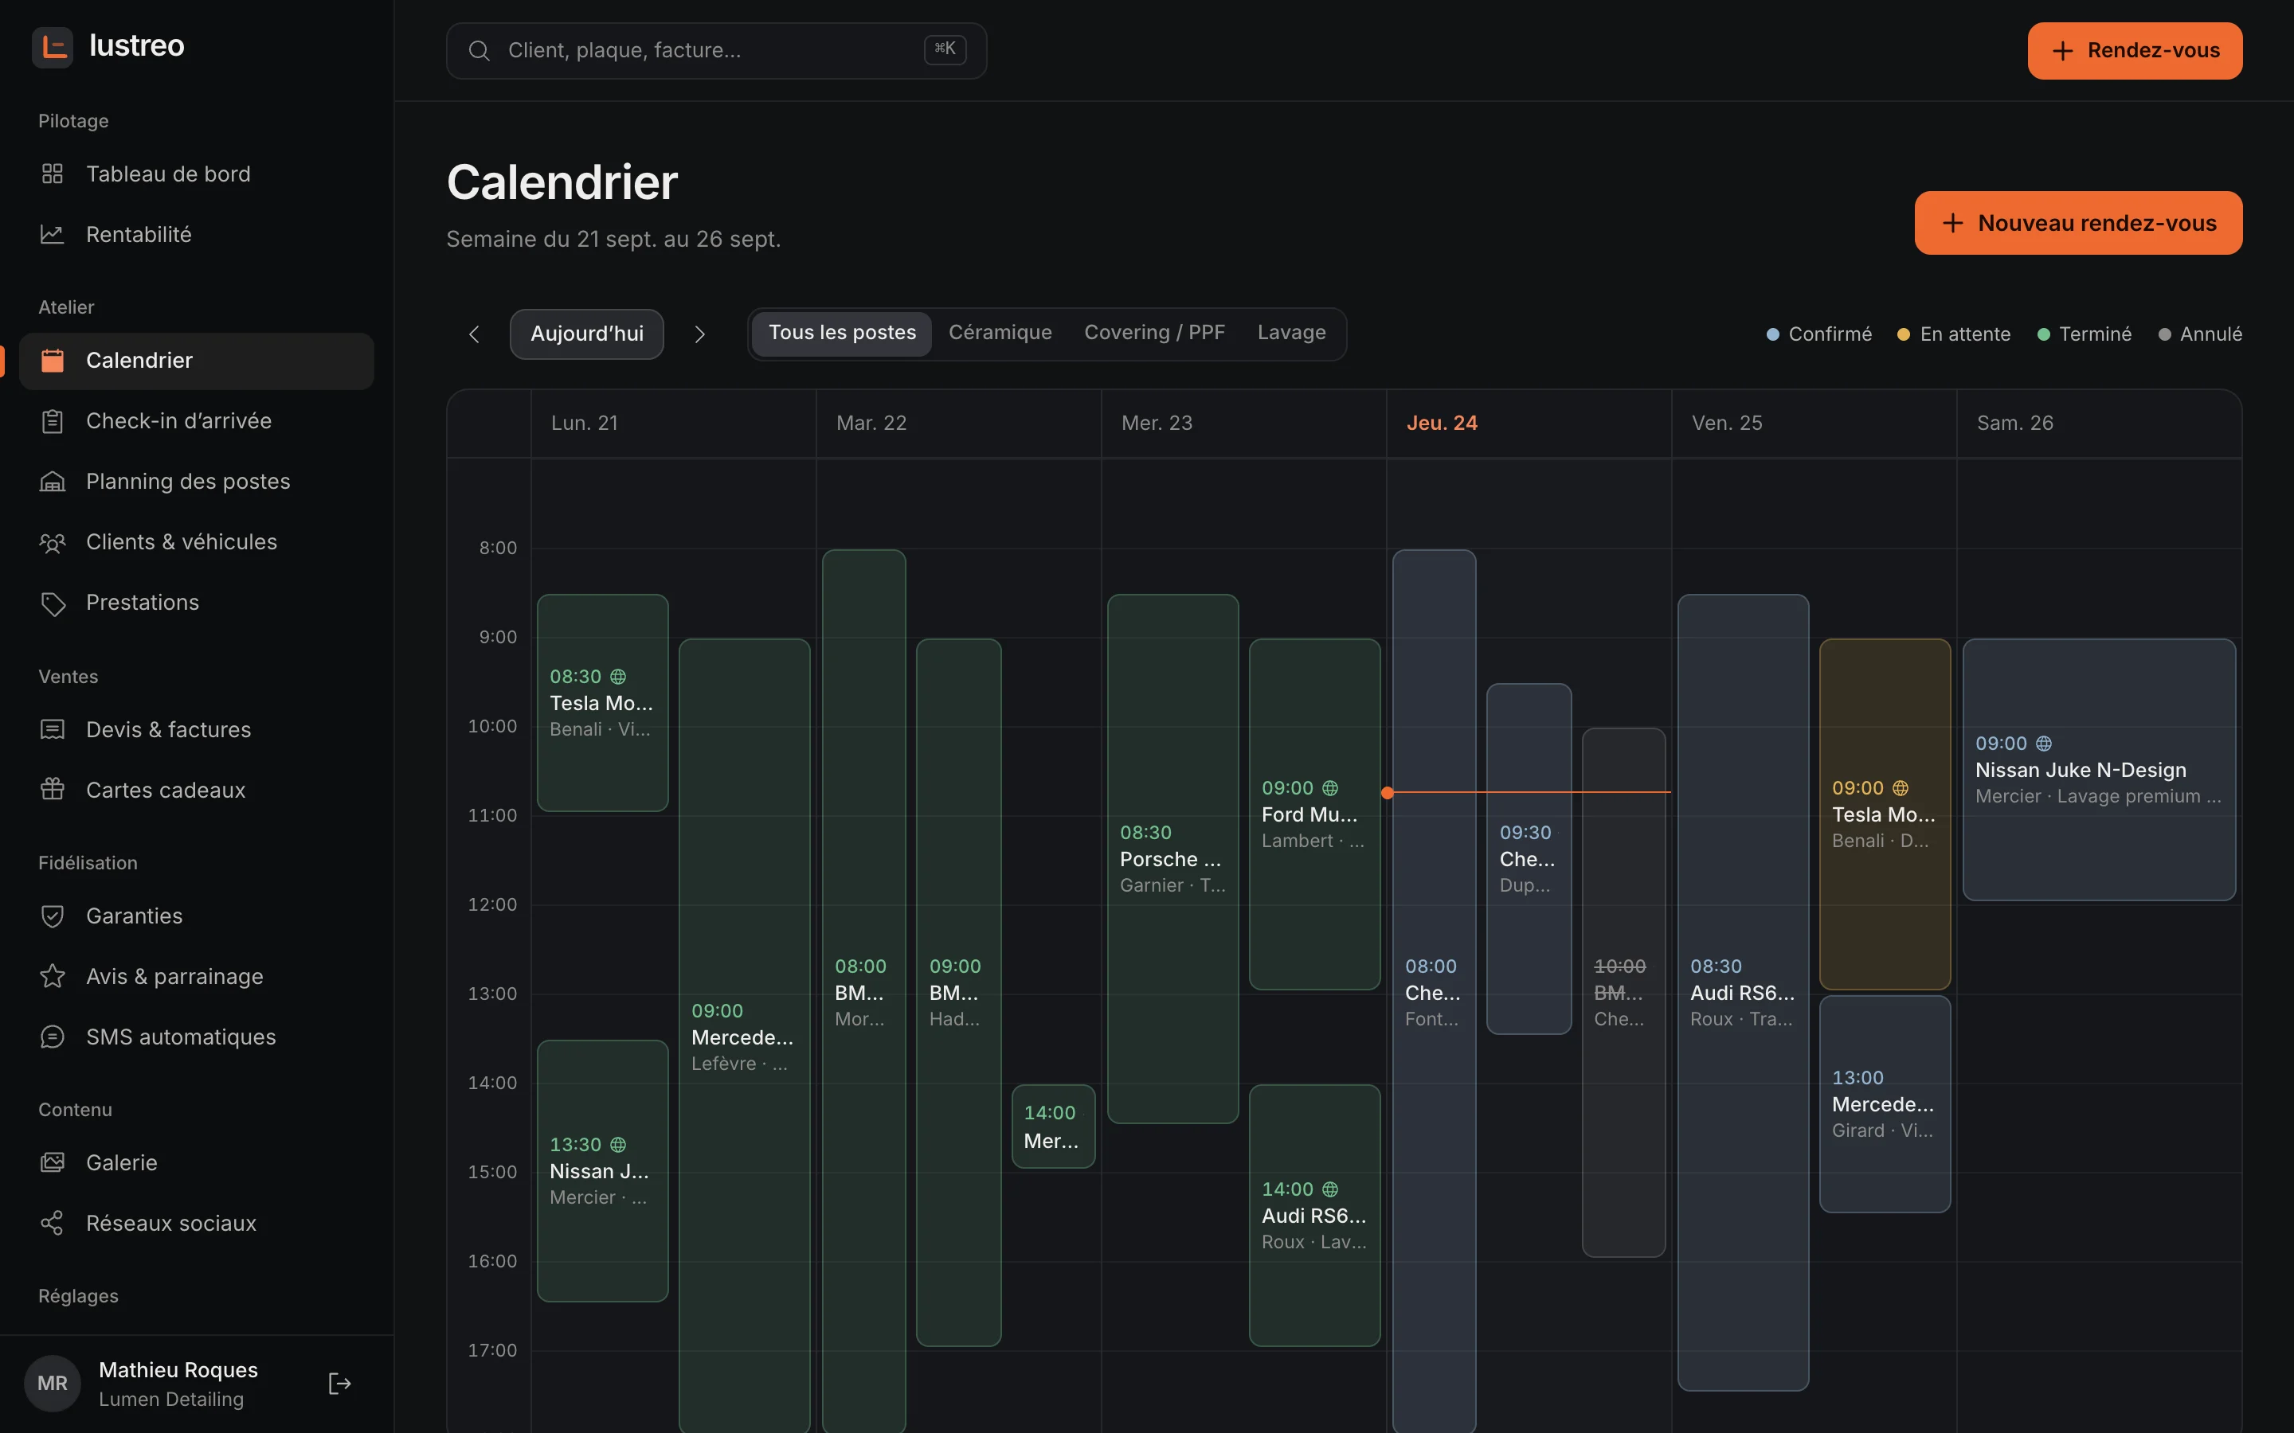Click the Nouveau rendez-vous button
Image resolution: width=2294 pixels, height=1433 pixels.
[2078, 223]
